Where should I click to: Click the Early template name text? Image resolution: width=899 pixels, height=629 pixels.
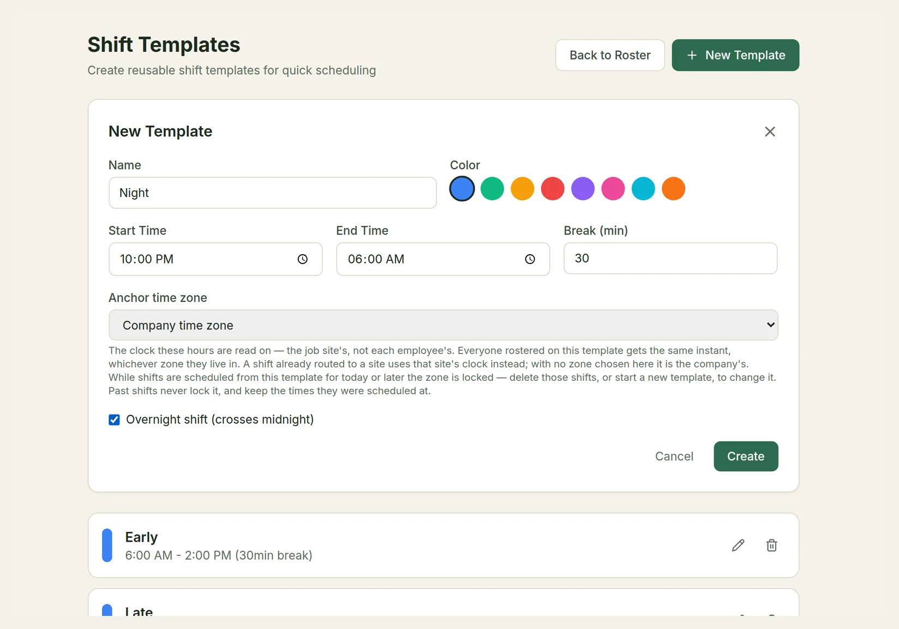coord(141,537)
